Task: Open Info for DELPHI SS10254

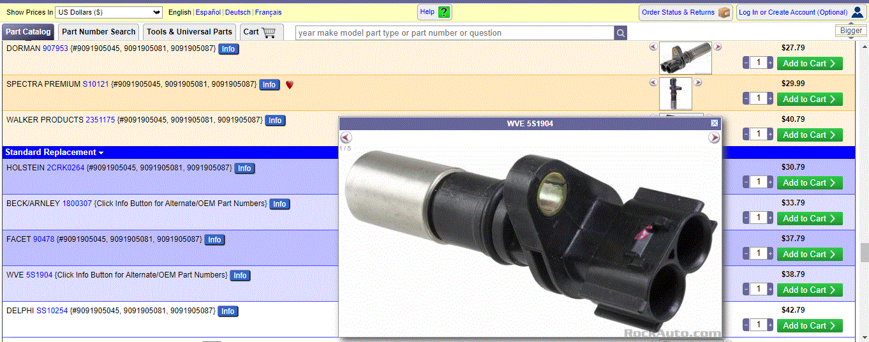Action: point(228,311)
